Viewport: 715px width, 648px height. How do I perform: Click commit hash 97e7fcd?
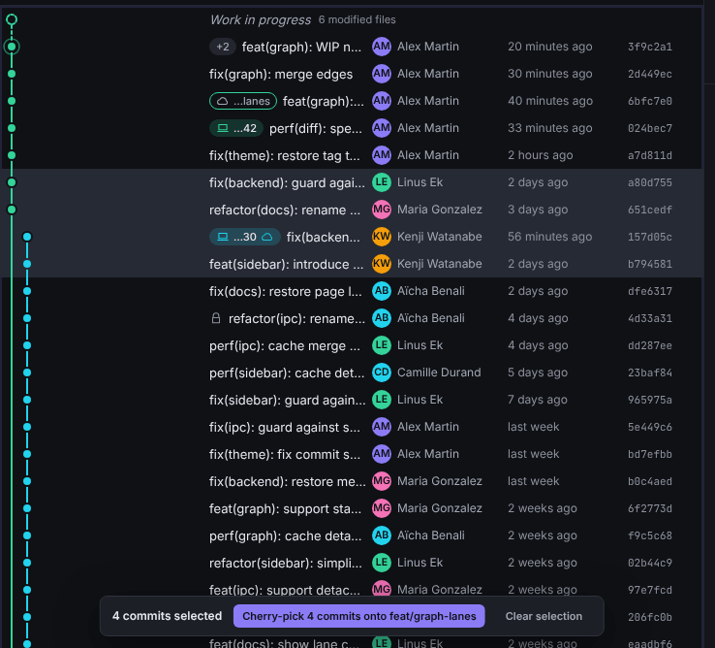pyautogui.click(x=650, y=590)
